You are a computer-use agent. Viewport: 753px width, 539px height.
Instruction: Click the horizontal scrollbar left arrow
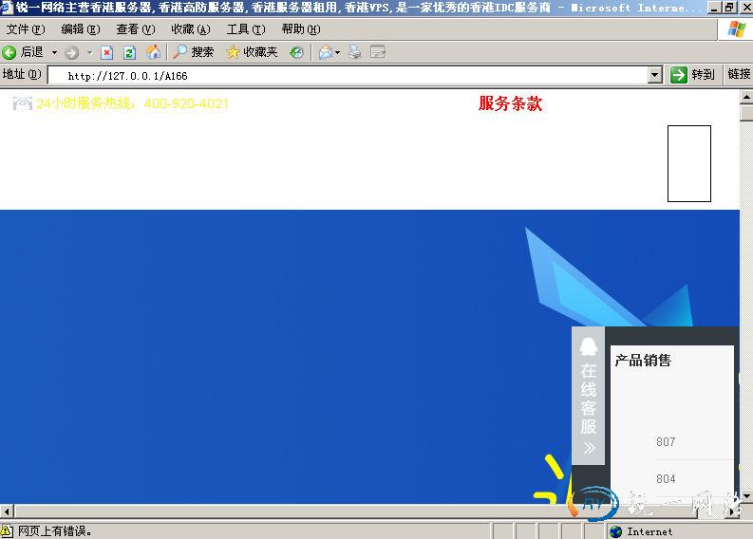(7, 511)
